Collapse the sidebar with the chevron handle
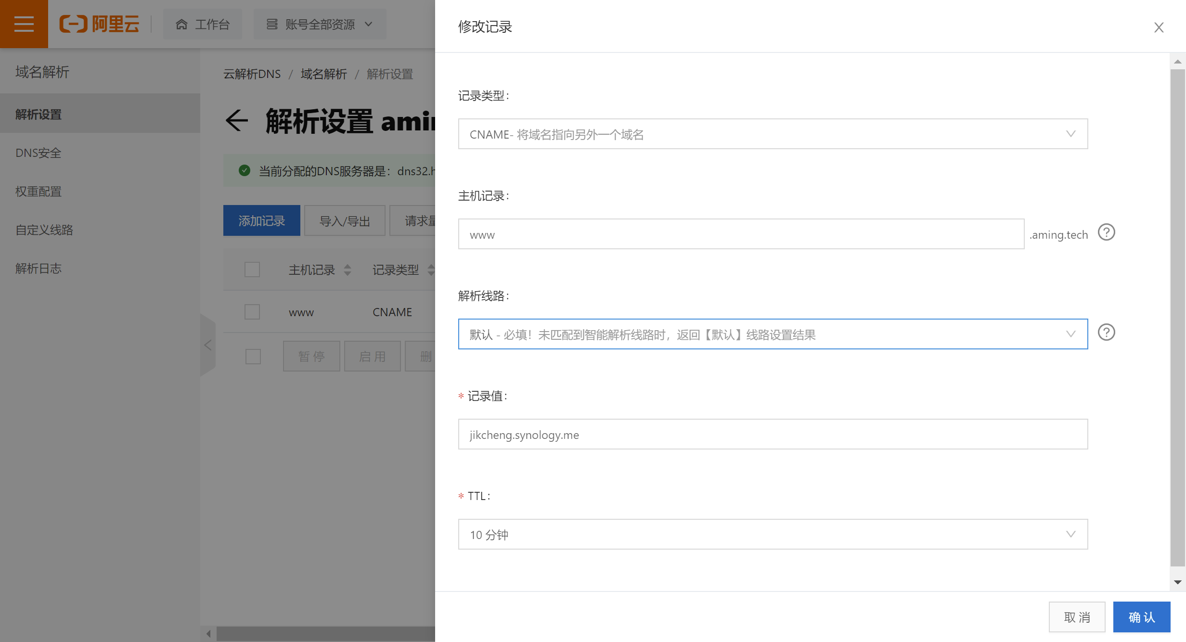The width and height of the screenshot is (1186, 642). 208,345
